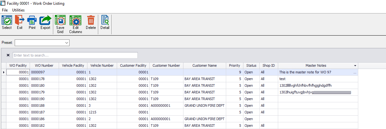Select work order 0000188 row
This screenshot has width=386, height=129.
click(x=44, y=105)
